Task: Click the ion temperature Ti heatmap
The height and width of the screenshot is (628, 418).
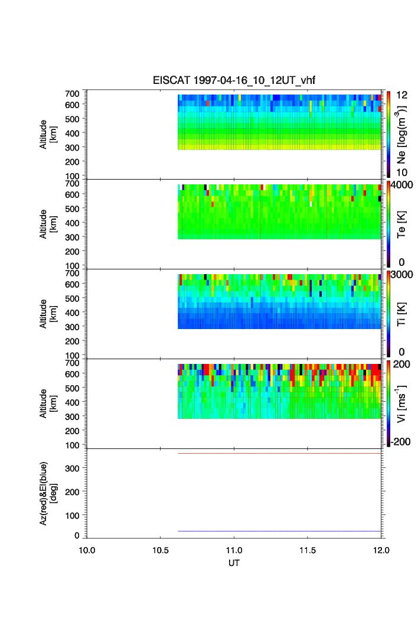Action: click(x=279, y=301)
